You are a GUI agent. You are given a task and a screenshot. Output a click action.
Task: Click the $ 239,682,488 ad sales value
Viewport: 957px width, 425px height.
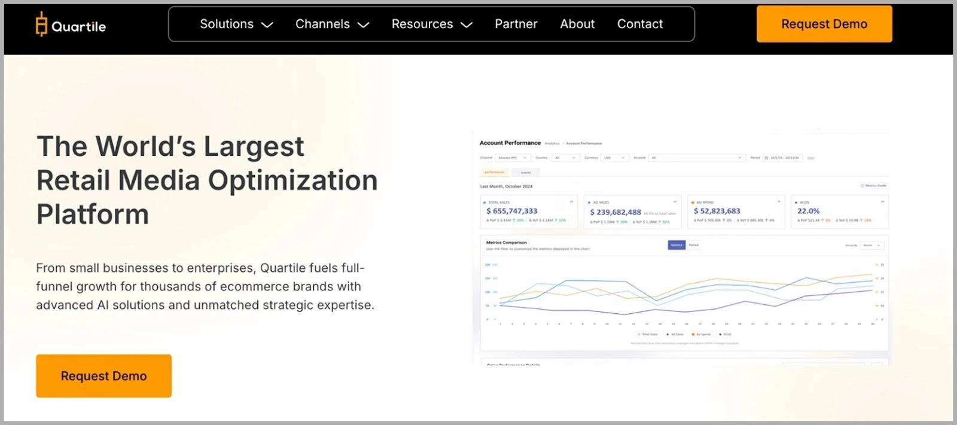(x=615, y=212)
